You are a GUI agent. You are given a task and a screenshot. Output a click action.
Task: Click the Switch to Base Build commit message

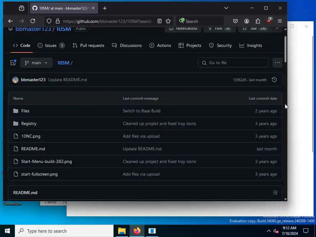pyautogui.click(x=141, y=111)
